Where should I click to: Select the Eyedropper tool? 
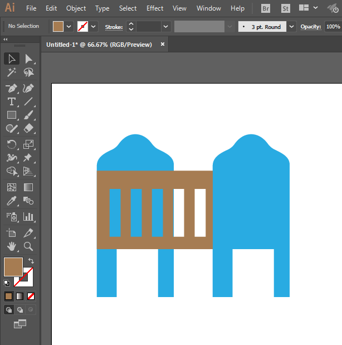(11, 202)
